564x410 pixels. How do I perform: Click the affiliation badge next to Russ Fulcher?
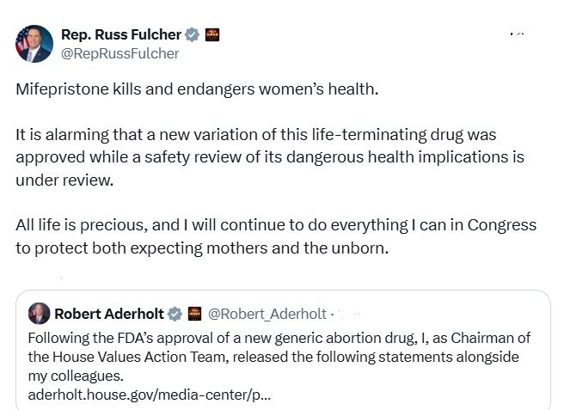pyautogui.click(x=212, y=35)
